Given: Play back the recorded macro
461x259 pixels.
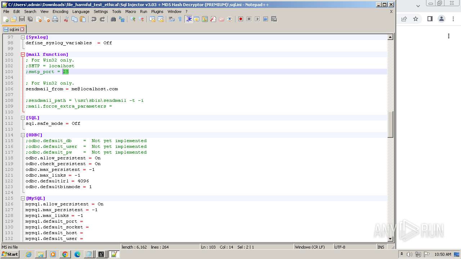Looking at the screenshot, I should pyautogui.click(x=257, y=19).
